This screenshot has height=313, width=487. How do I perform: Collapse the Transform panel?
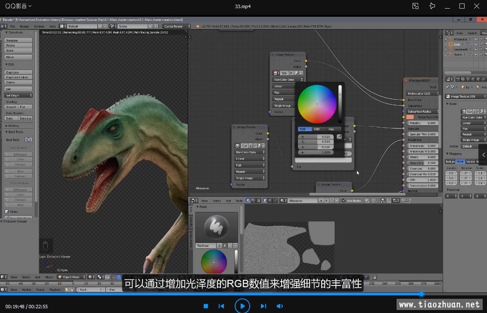(14, 32)
